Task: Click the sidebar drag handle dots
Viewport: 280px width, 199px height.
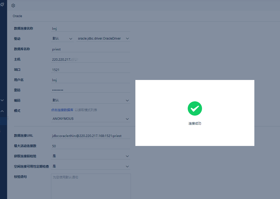Action: [x=7, y=119]
